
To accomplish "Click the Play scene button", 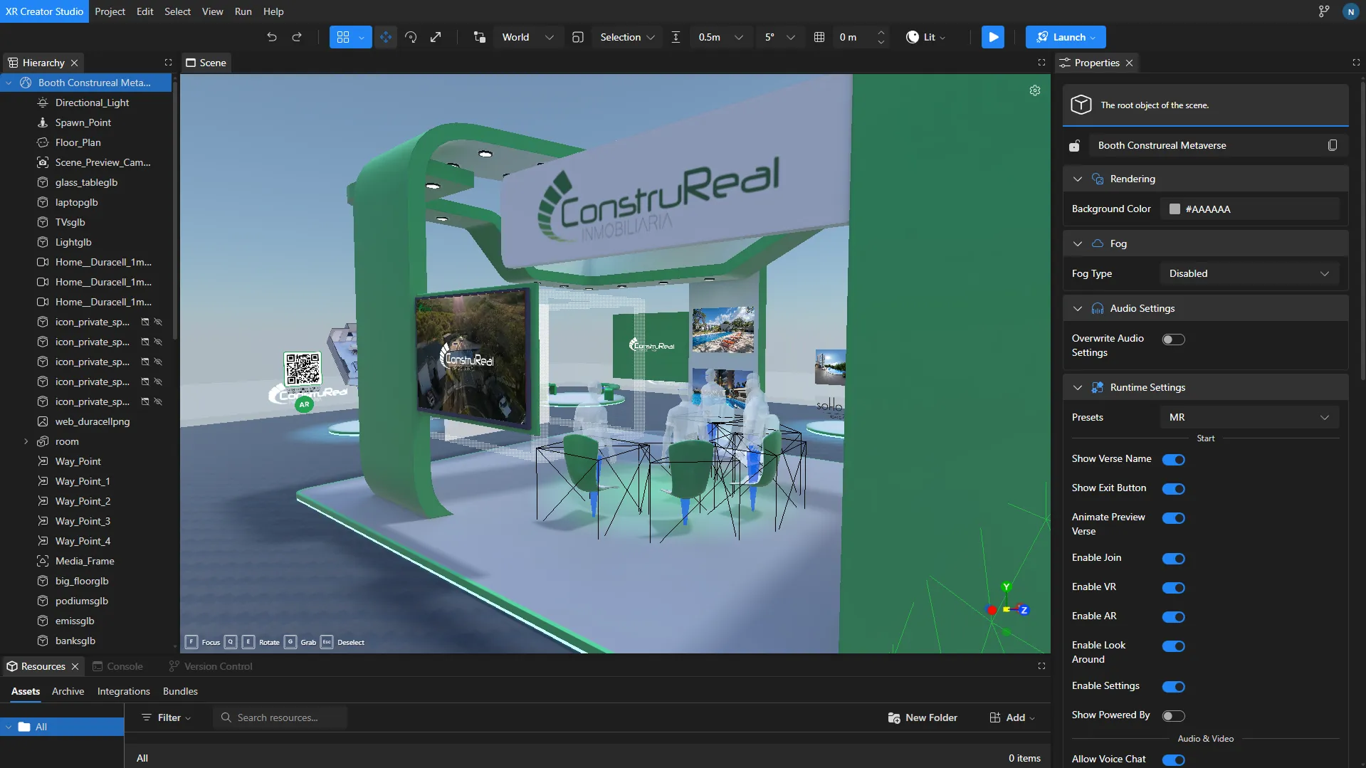I will (x=993, y=37).
